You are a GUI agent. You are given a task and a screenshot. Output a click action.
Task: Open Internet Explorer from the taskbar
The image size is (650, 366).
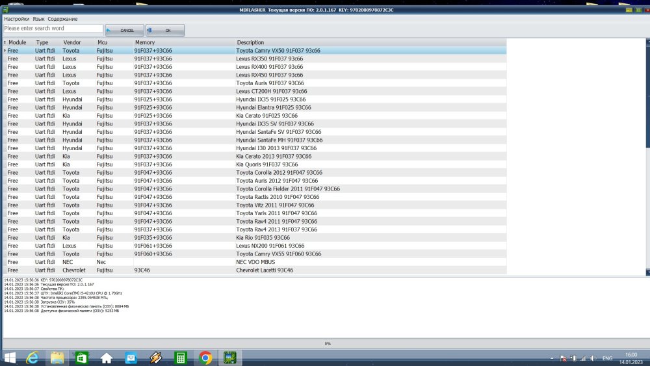32,358
